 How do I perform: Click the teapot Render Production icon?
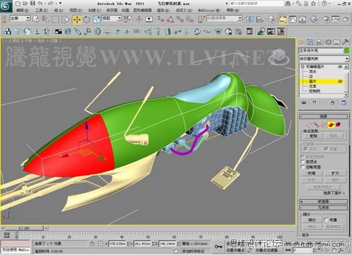coord(346,19)
